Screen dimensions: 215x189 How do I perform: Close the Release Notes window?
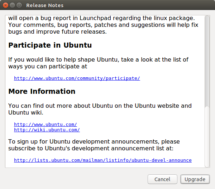click(5, 5)
